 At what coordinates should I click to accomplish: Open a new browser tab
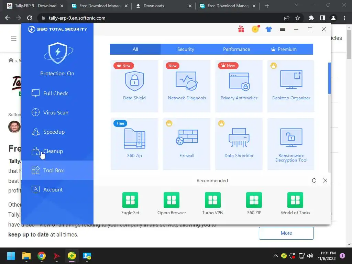click(x=267, y=6)
